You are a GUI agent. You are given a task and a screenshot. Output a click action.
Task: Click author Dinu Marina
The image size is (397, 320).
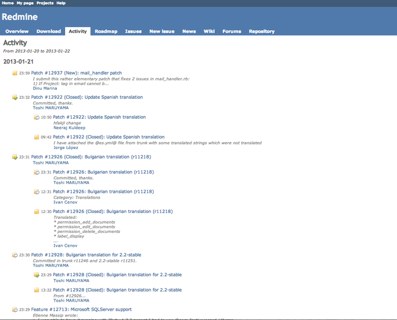[45, 89]
